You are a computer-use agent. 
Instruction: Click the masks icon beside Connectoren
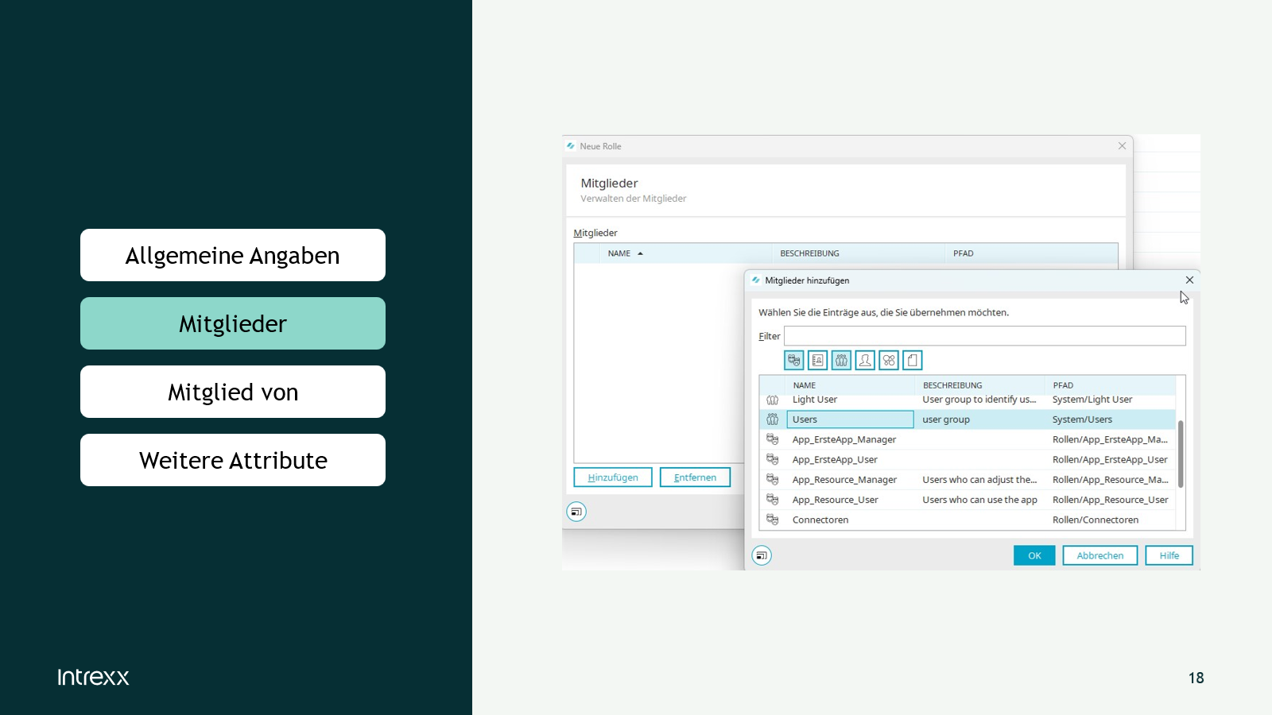(x=772, y=520)
